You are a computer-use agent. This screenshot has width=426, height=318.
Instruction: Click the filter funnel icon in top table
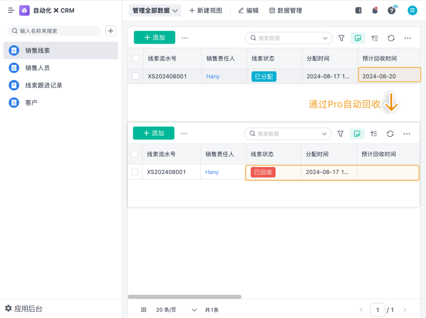tap(342, 38)
